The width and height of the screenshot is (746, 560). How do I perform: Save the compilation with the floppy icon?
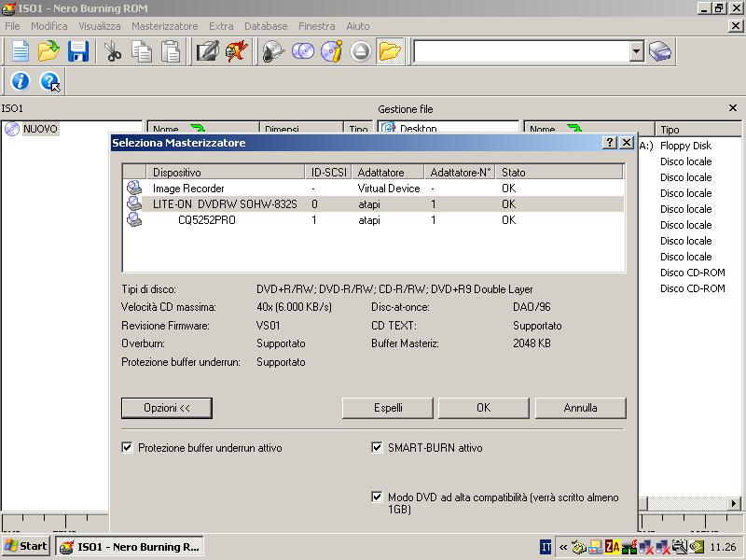(77, 51)
